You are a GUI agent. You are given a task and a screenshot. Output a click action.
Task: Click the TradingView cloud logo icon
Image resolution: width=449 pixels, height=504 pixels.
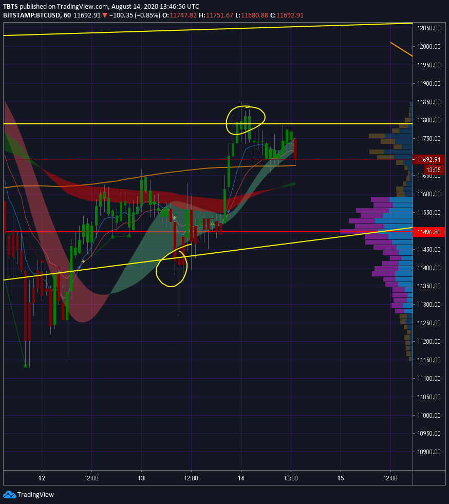9,495
